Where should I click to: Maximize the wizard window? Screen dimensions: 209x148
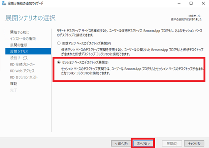click(x=191, y=3)
